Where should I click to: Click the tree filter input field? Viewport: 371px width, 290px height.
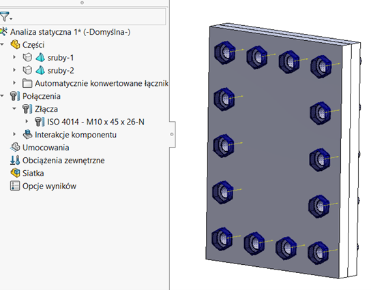[x=89, y=16]
